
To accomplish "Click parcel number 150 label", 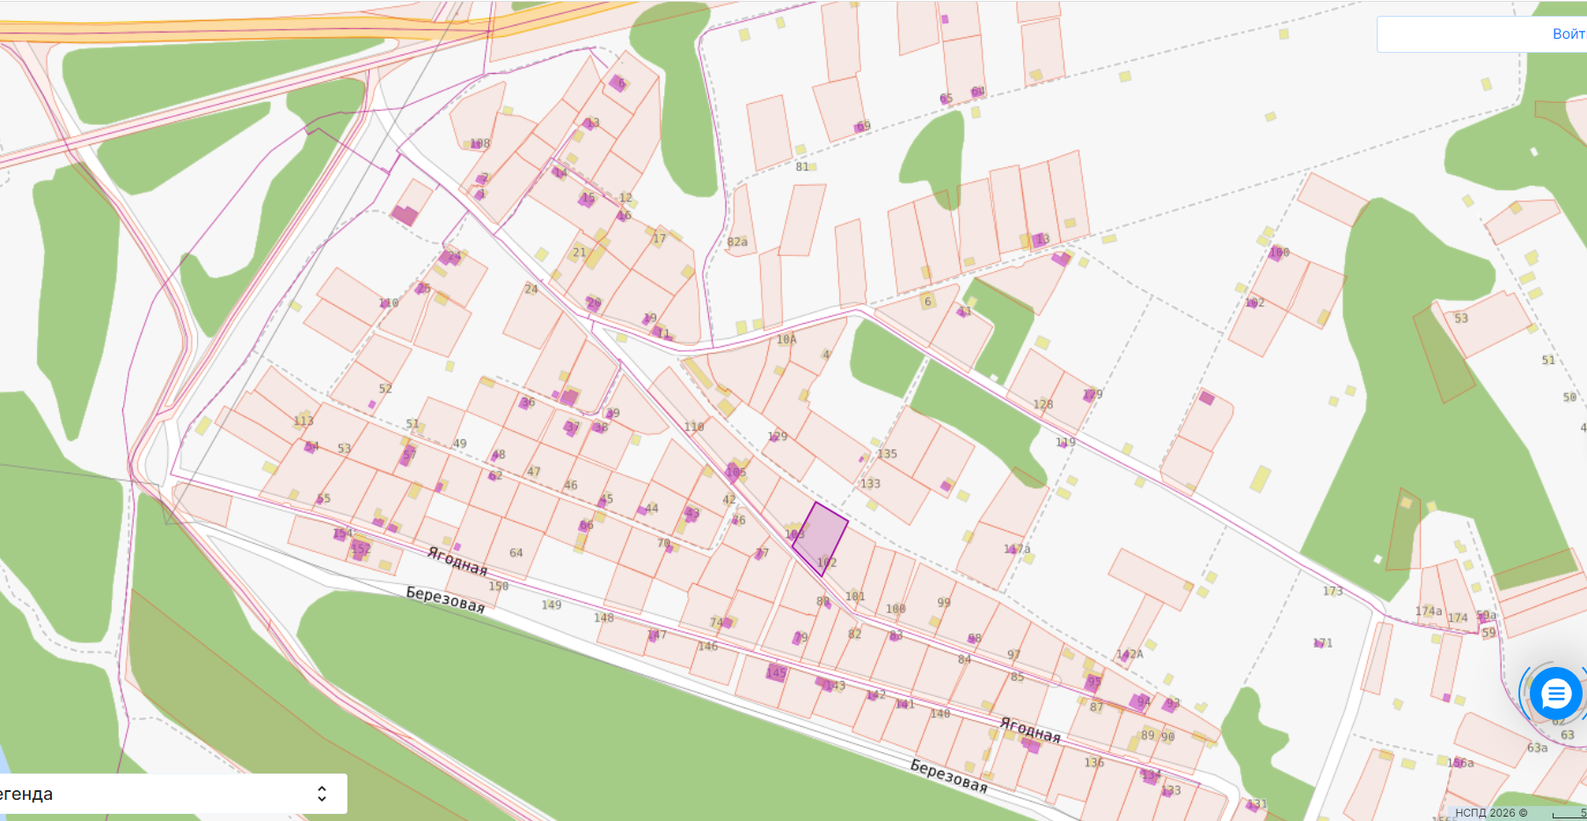I will [498, 586].
